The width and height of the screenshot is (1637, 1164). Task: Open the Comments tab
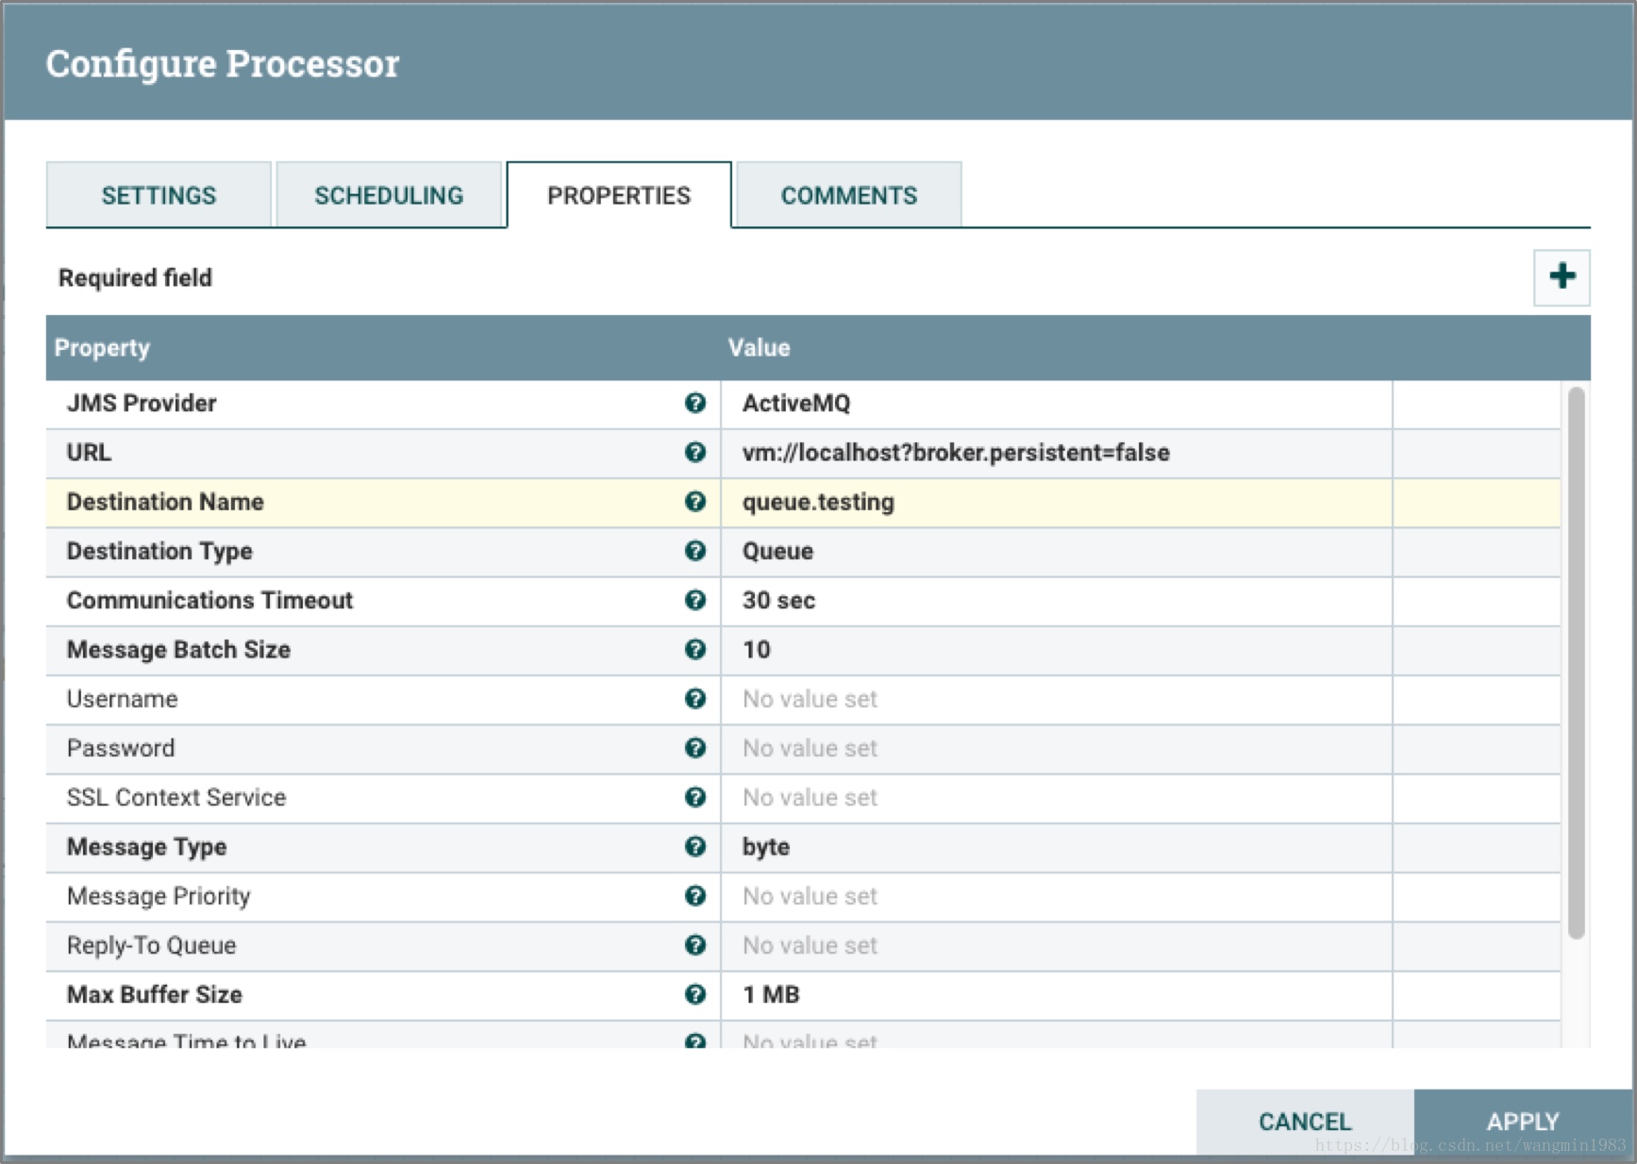(x=849, y=195)
